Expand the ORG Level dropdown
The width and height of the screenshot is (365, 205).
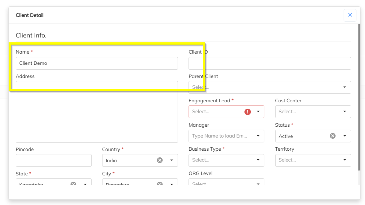point(258,184)
